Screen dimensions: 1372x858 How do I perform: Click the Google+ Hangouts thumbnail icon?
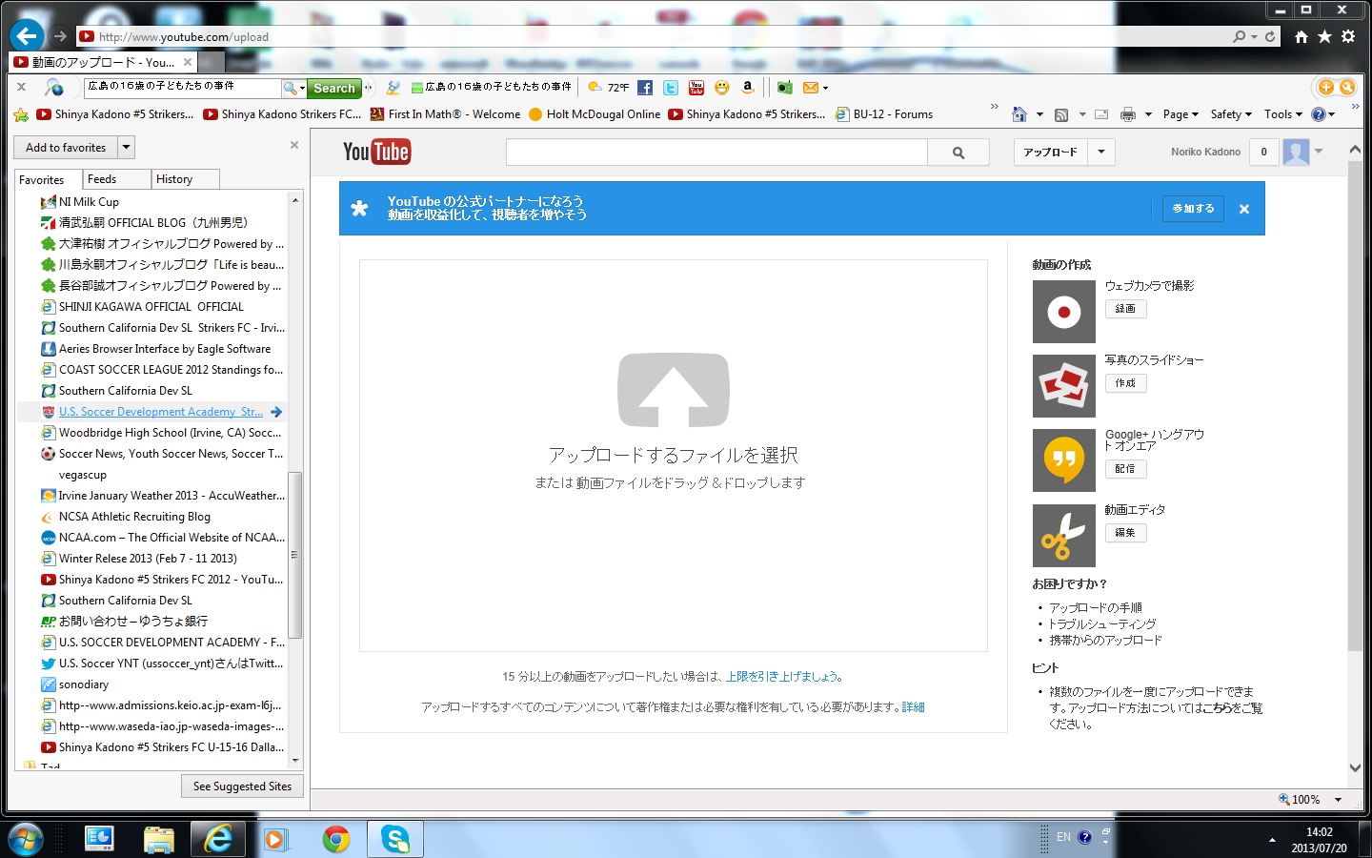(1064, 460)
